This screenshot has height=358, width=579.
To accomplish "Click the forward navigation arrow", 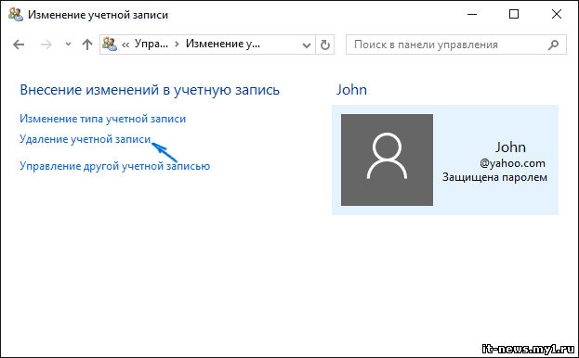I will pyautogui.click(x=46, y=45).
